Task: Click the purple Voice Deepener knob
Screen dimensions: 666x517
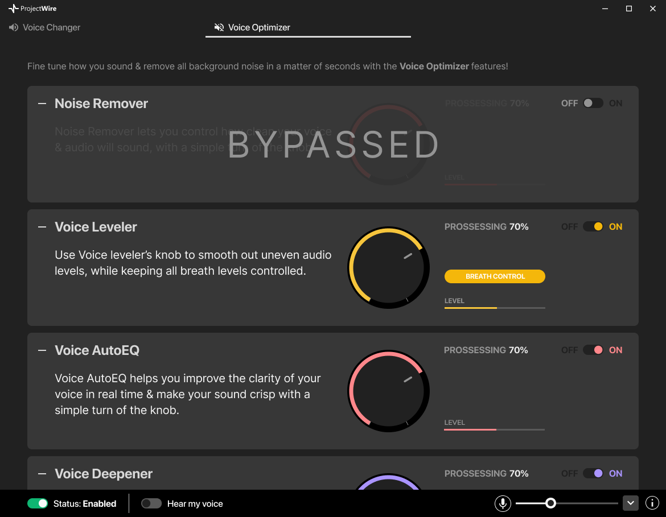Action: click(389, 482)
